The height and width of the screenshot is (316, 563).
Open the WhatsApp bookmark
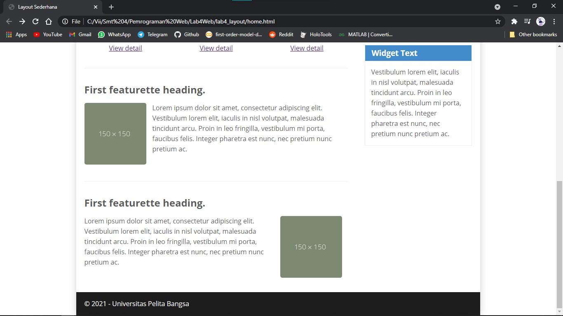(115, 35)
